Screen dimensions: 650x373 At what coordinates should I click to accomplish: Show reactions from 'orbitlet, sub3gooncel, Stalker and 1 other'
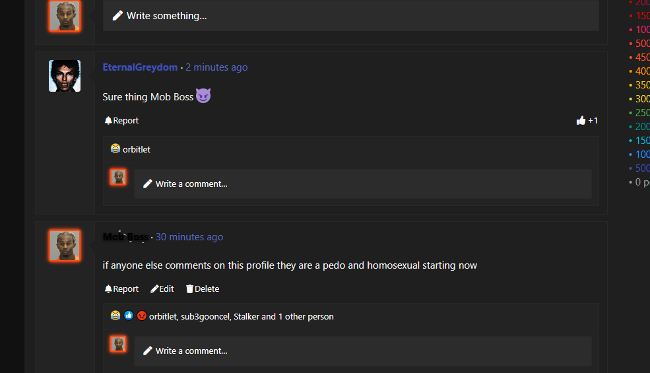click(x=242, y=317)
